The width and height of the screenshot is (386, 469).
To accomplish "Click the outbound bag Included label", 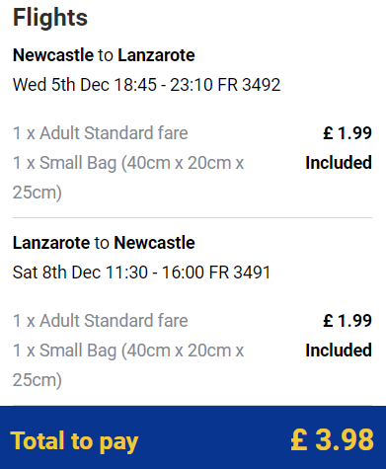I will click(x=339, y=163).
